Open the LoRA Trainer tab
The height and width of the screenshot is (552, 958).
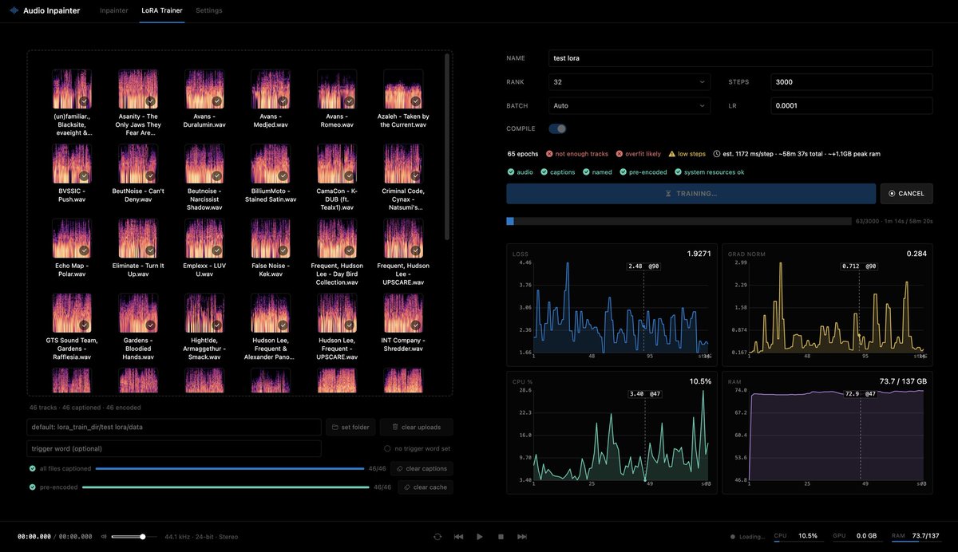pyautogui.click(x=162, y=10)
